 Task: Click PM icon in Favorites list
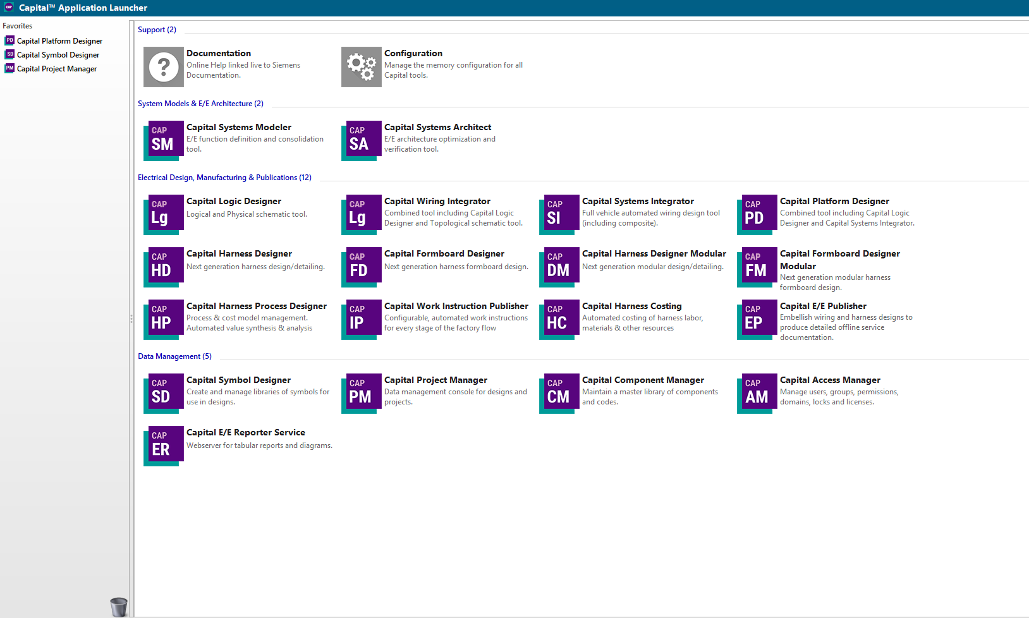(9, 68)
